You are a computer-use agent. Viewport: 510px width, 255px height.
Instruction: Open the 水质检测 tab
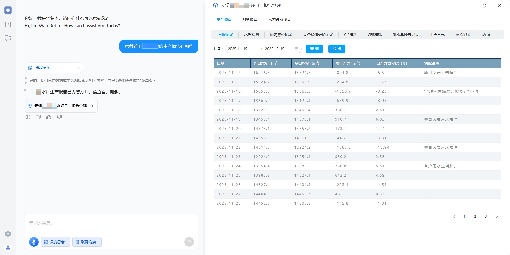(251, 35)
